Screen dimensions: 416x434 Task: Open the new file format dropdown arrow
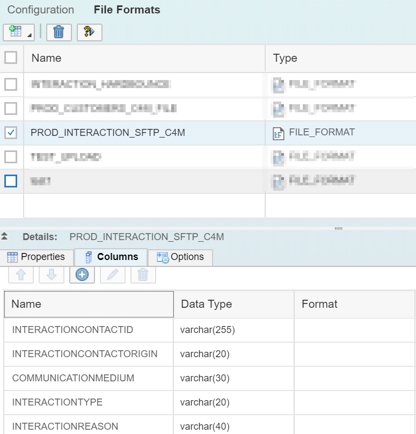(29, 35)
